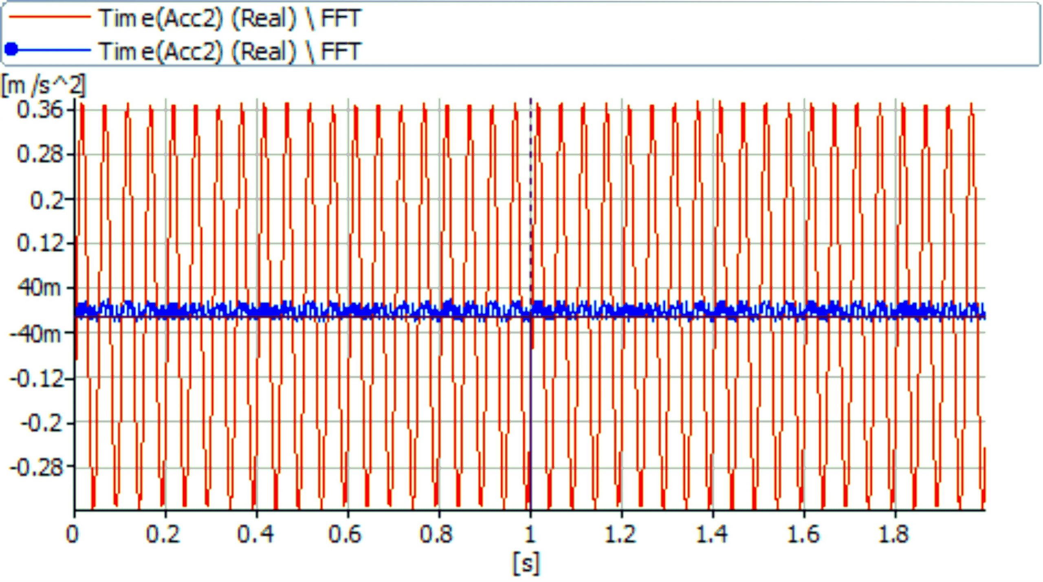Select the red Time(Acc2) legend text

tap(230, 18)
